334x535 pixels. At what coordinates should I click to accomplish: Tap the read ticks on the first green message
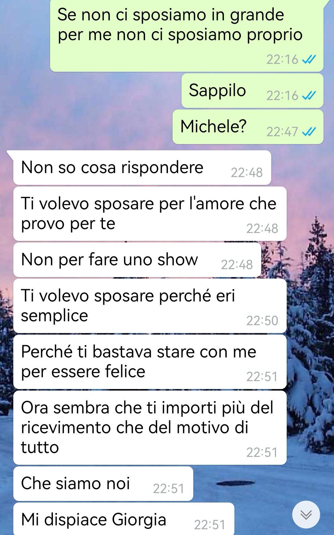309,59
